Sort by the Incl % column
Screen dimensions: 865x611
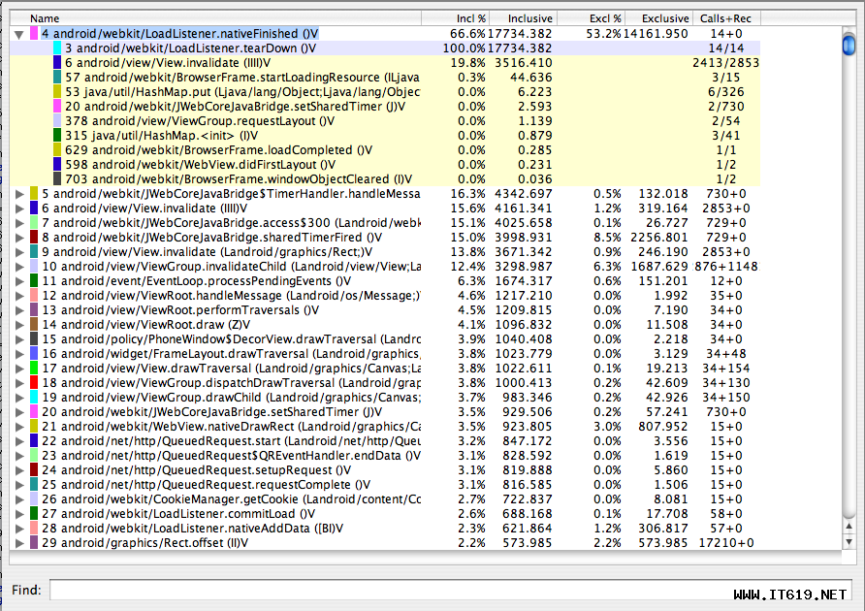[471, 18]
